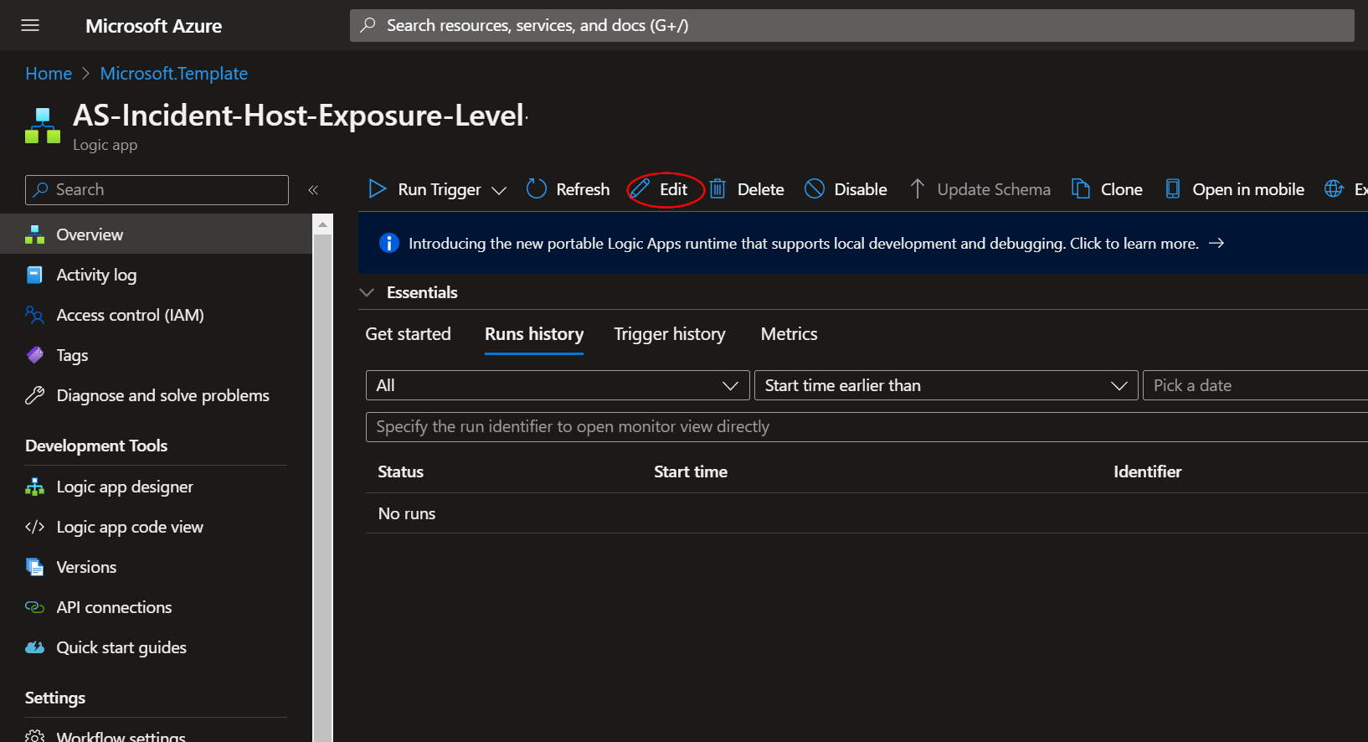Open the Trigger history tab
This screenshot has width=1368, height=742.
click(x=670, y=334)
